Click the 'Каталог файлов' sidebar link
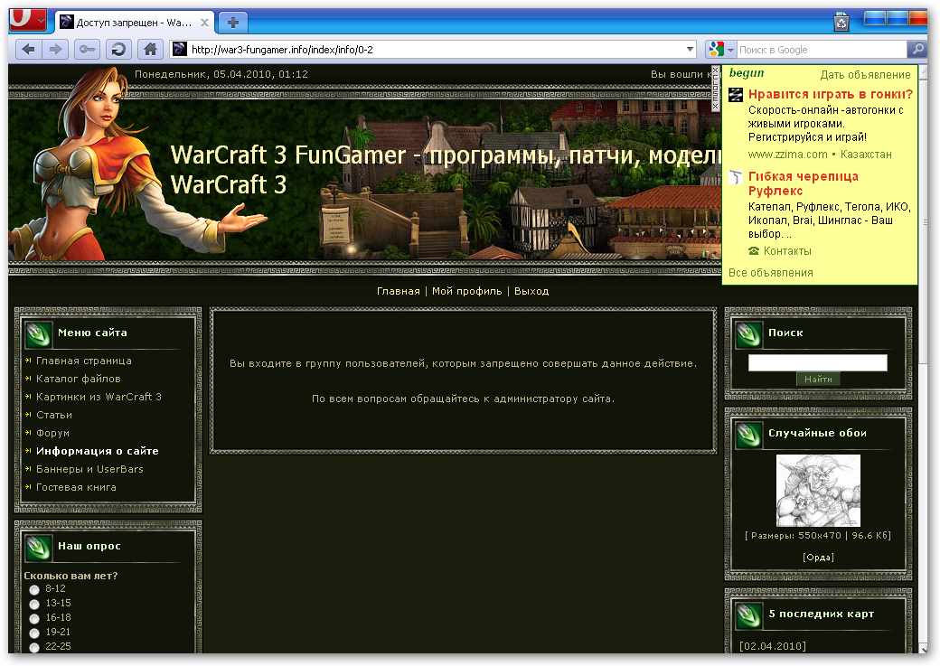The height and width of the screenshot is (666, 940). click(x=78, y=379)
